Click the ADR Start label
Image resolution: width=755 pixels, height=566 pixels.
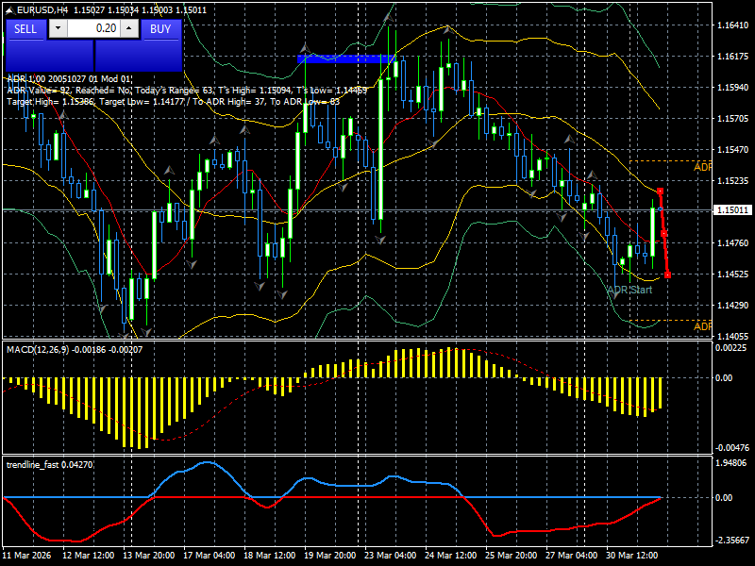[x=629, y=290]
